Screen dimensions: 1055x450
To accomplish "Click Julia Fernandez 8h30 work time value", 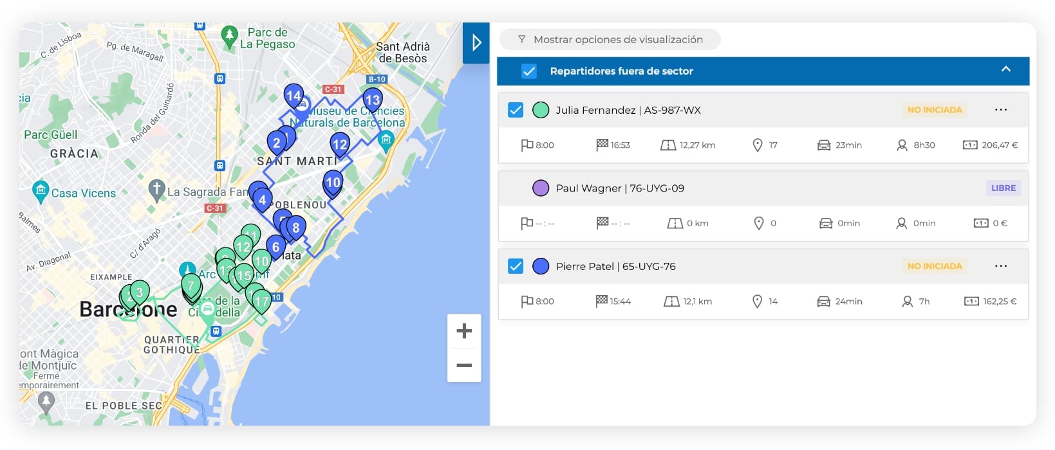I will (x=924, y=145).
